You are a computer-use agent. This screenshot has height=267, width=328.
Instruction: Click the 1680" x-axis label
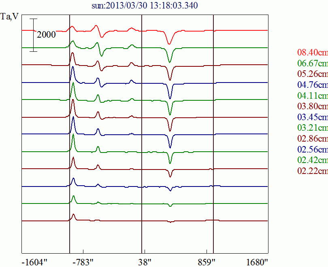tap(257, 262)
